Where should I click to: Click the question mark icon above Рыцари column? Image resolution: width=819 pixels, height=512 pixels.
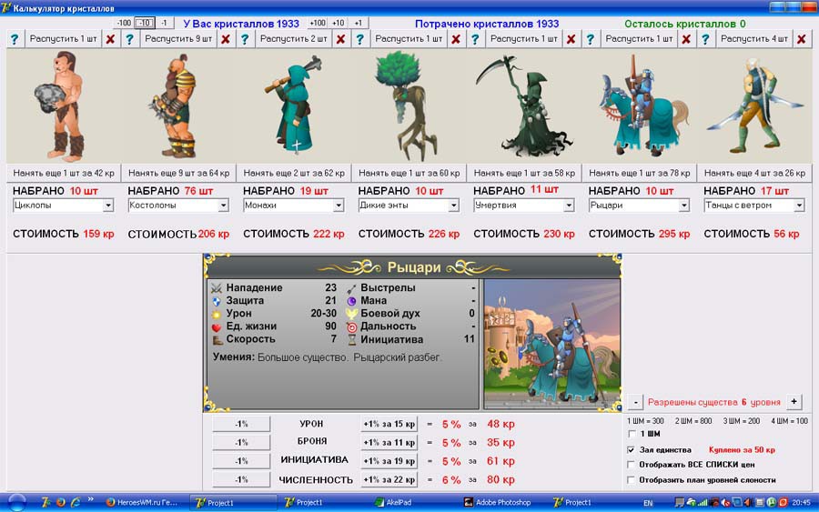tap(591, 39)
